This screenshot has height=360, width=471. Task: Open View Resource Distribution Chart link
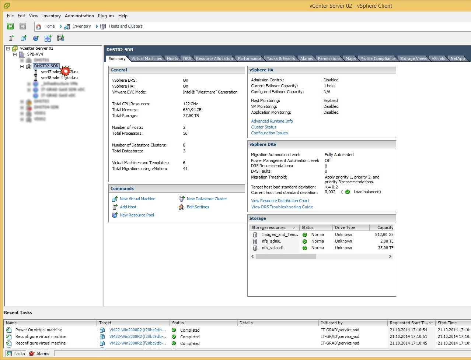280,201
